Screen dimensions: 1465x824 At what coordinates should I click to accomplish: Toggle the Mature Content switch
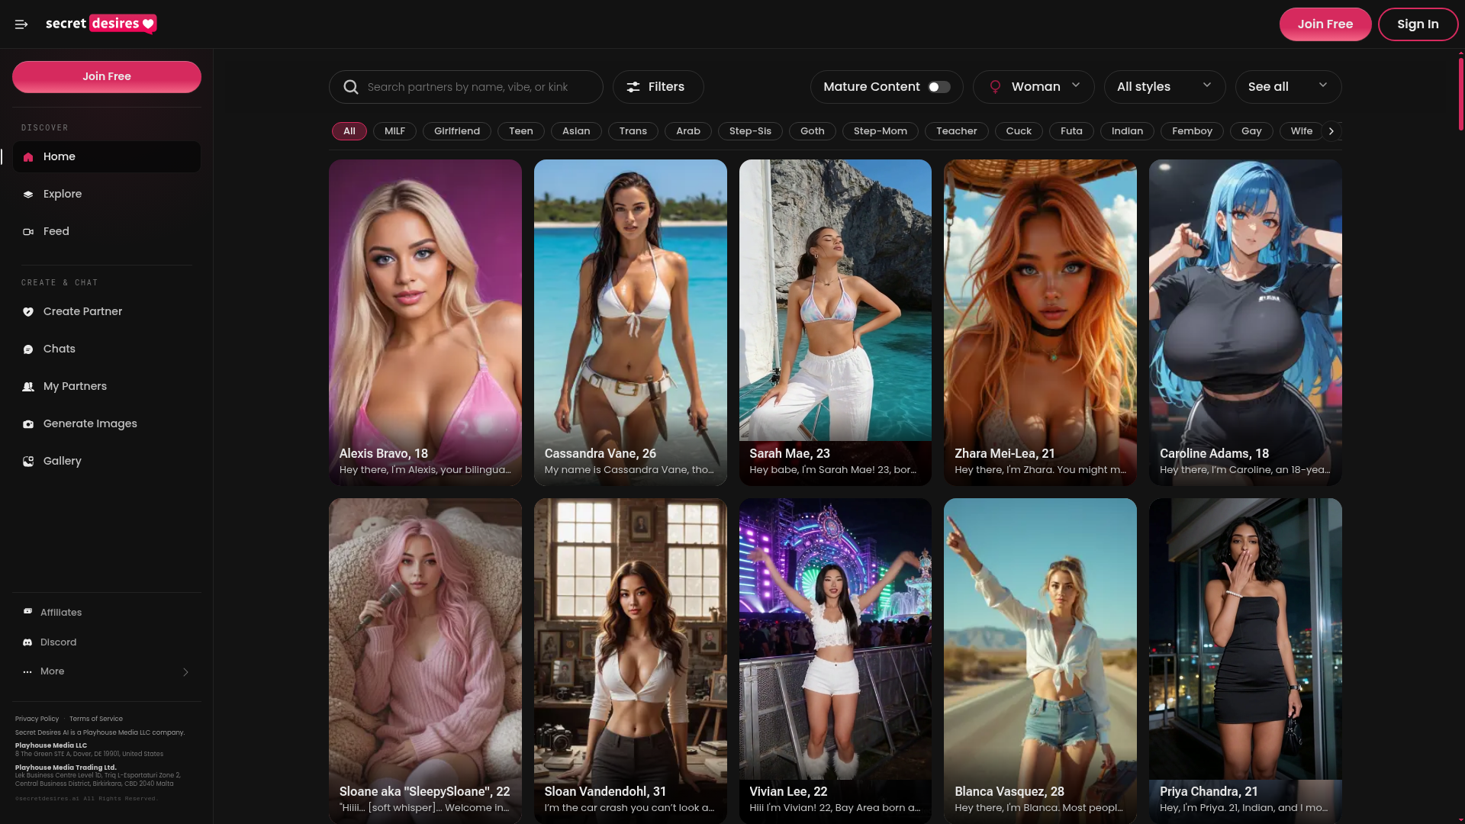click(939, 87)
